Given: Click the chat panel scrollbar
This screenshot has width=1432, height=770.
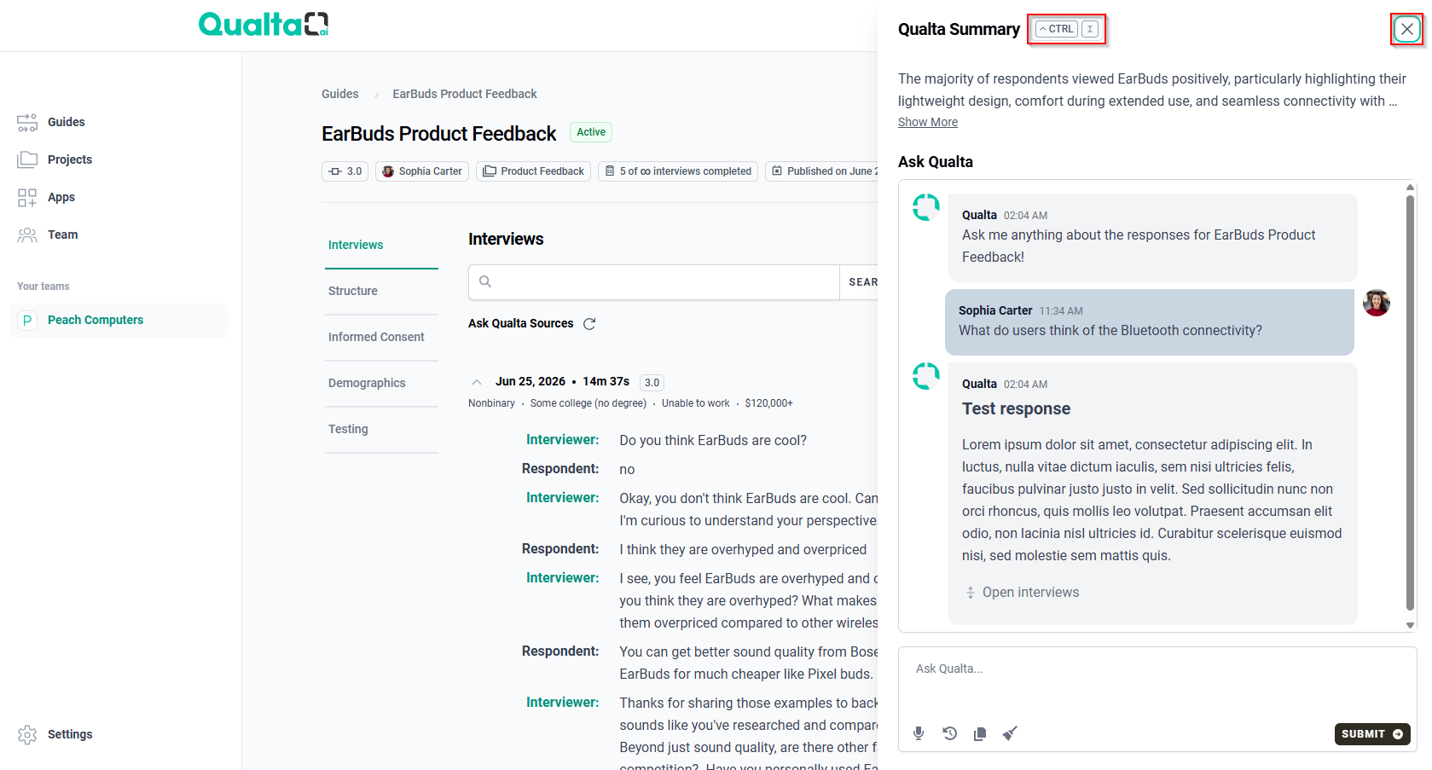Looking at the screenshot, I should 1410,402.
